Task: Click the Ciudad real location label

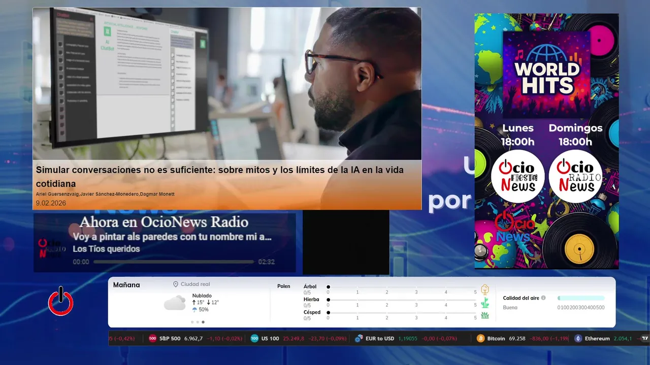Action: 195,284
